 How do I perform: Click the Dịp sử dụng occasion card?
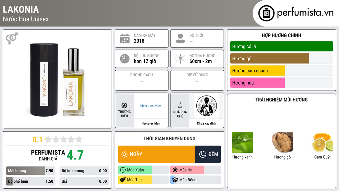click(197, 80)
